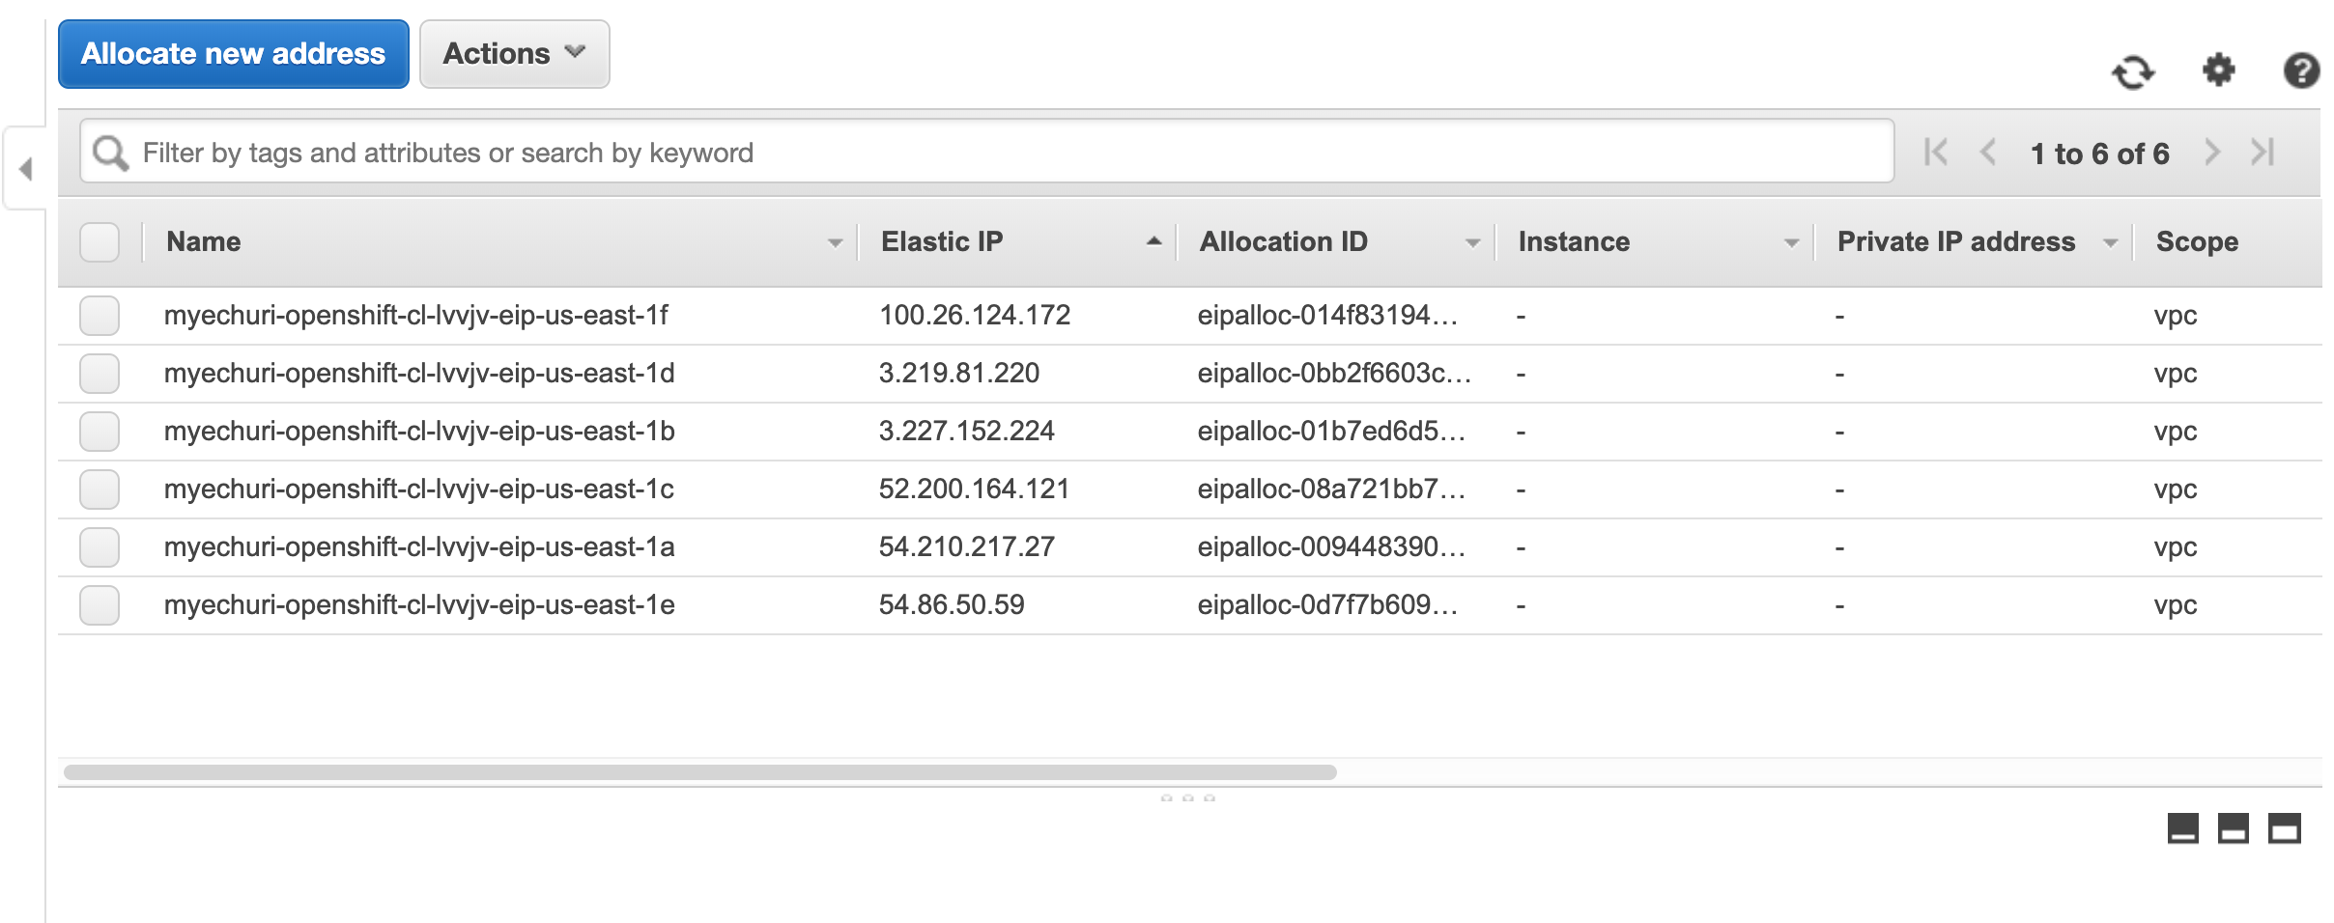Open the Name column filter dropdown
2334x923 pixels.
836,242
